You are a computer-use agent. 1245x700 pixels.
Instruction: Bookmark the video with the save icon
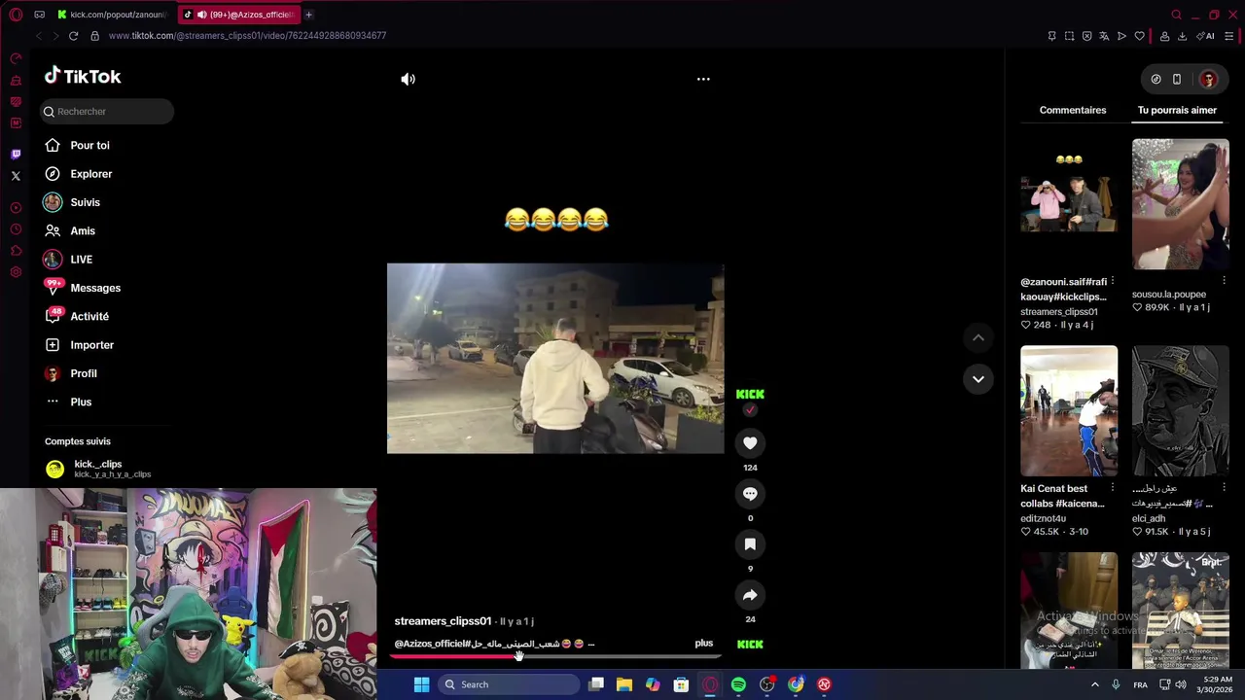point(750,544)
